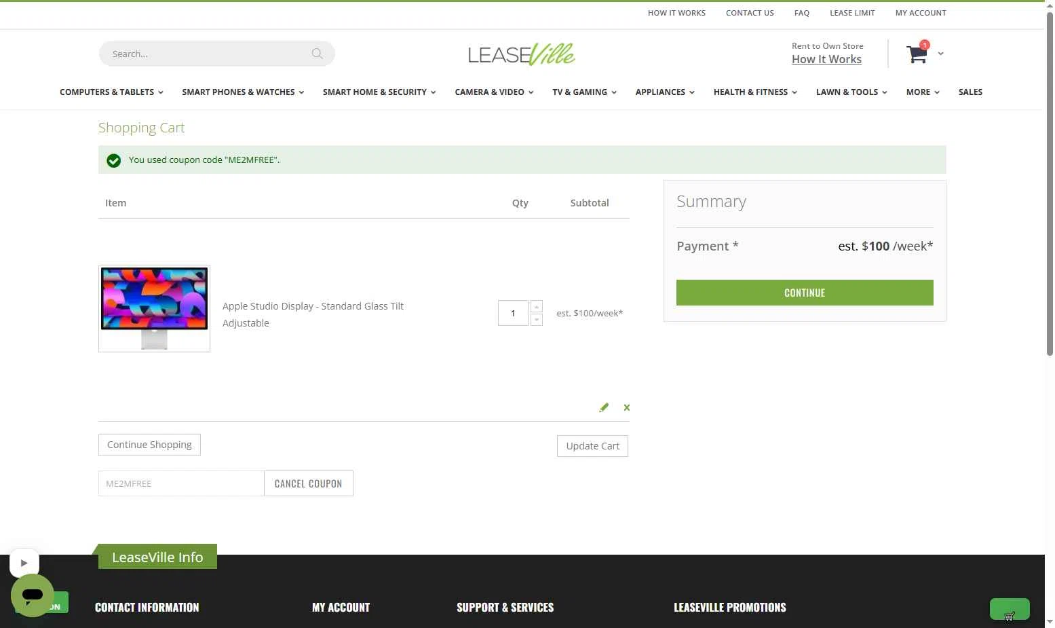
Task: Open Computers & Tablets menu
Action: click(x=111, y=92)
